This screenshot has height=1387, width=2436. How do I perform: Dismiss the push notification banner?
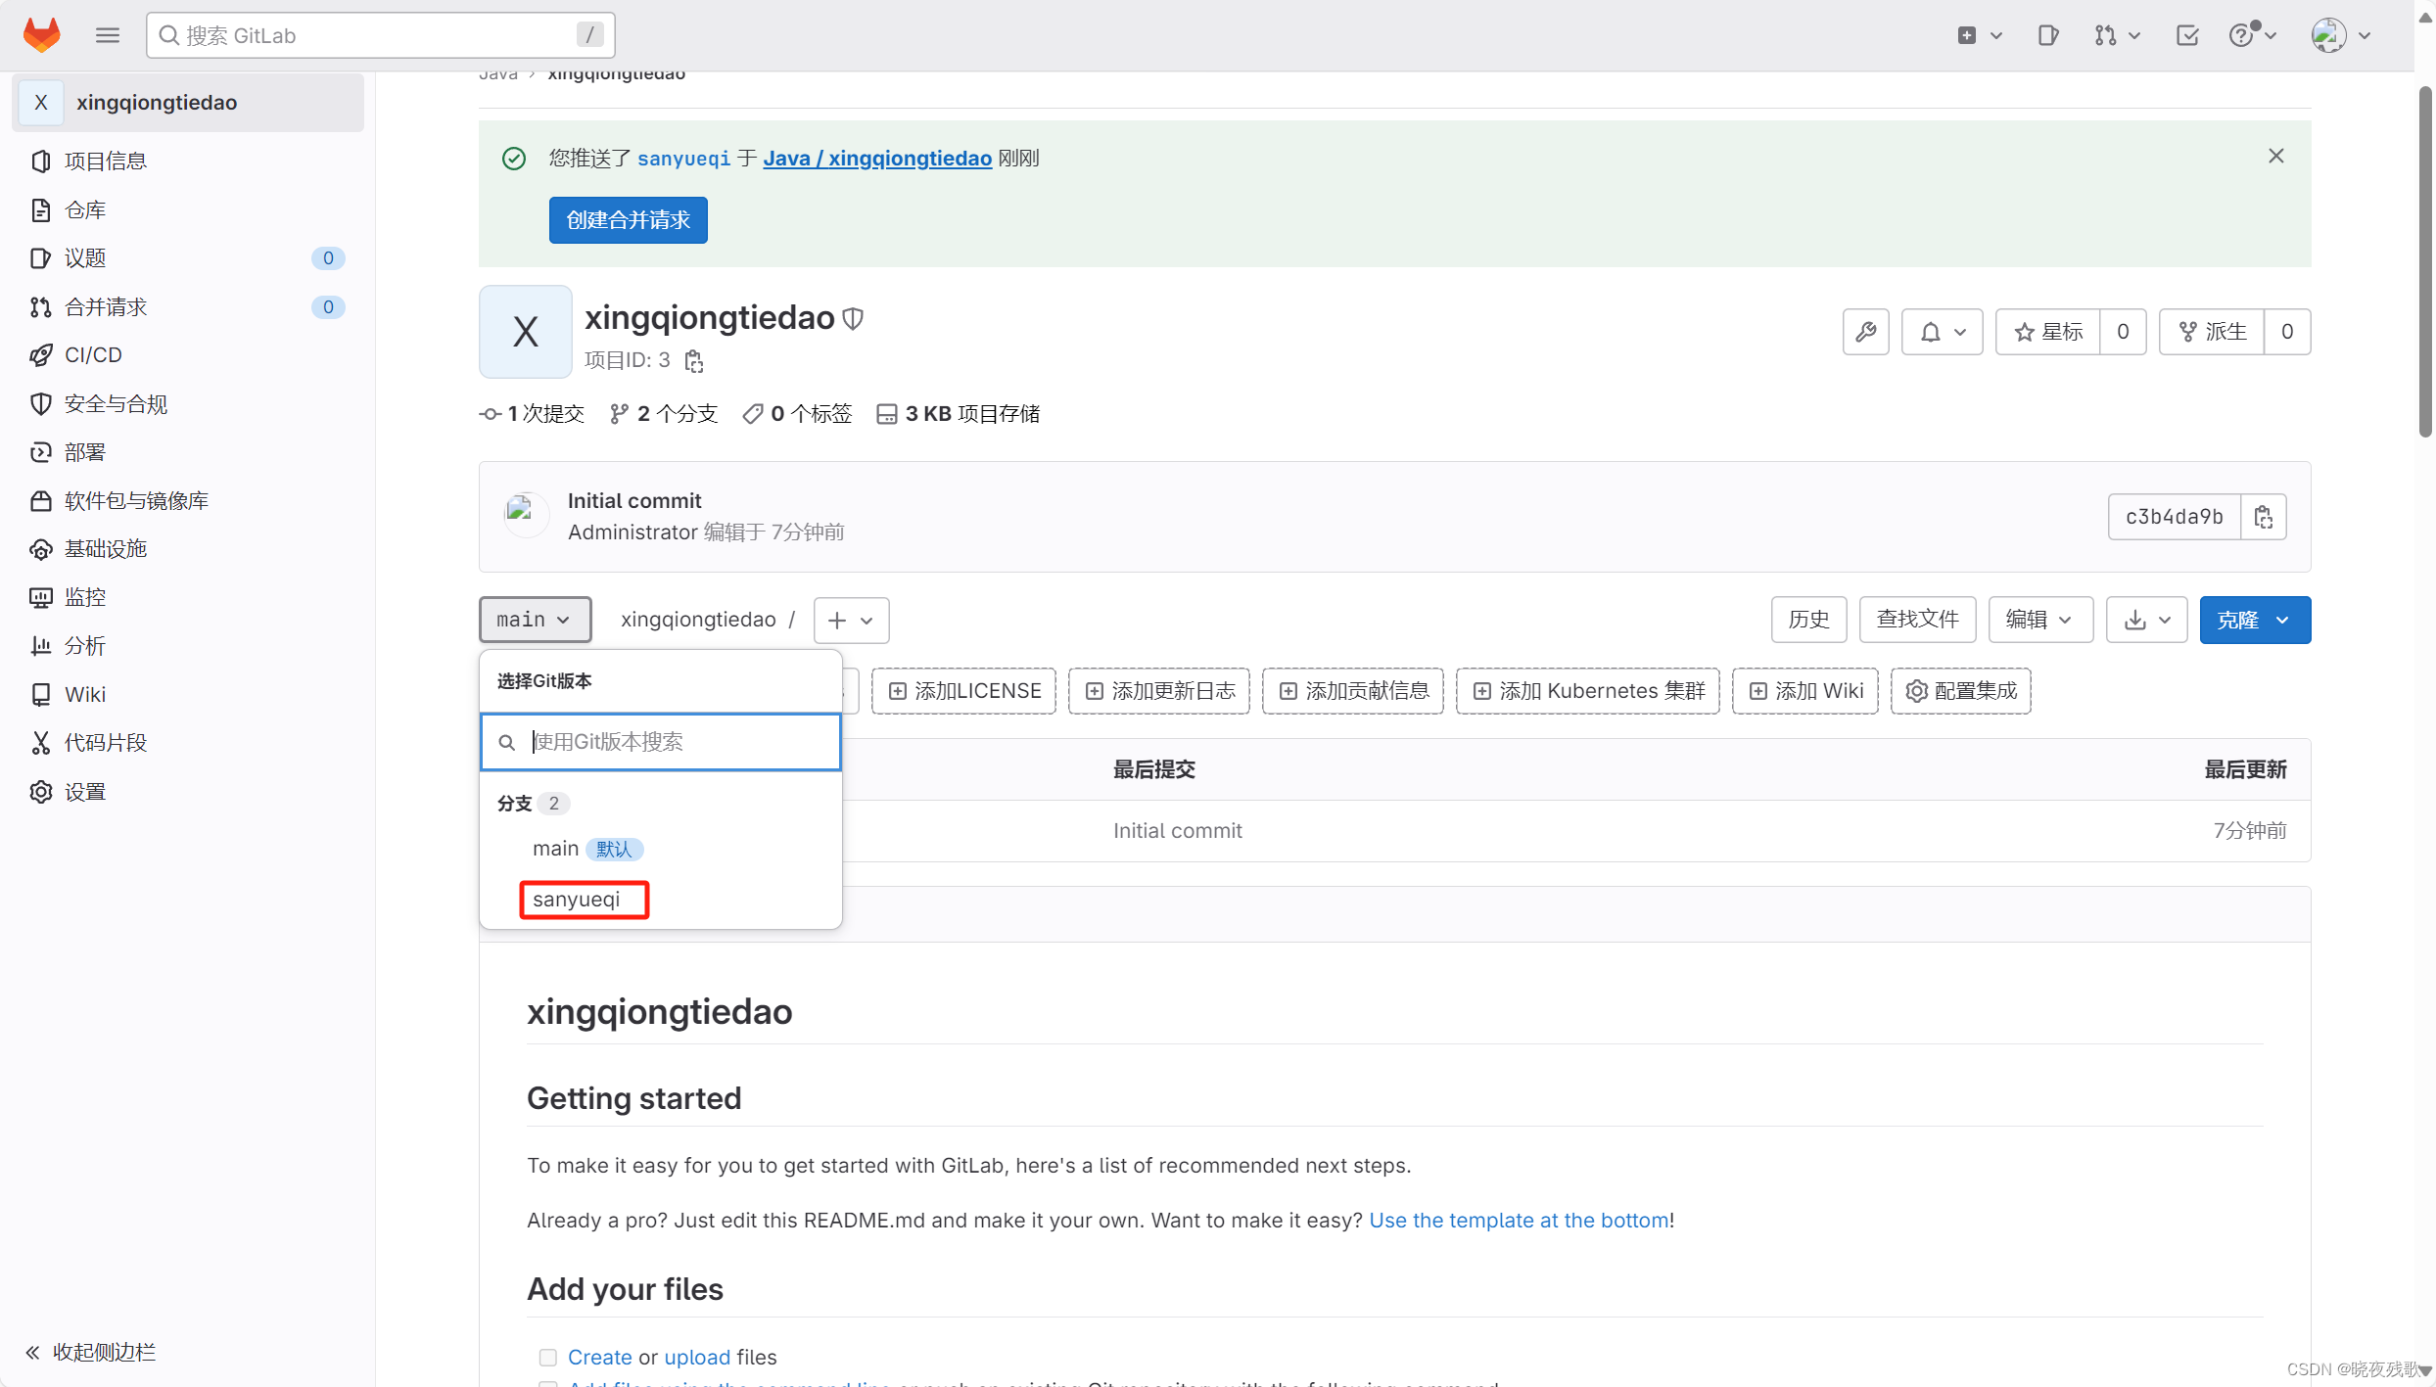point(2275,157)
